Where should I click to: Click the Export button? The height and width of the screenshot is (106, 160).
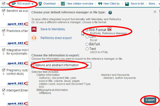coord(150,100)
